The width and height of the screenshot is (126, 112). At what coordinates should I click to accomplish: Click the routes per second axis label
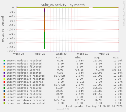point(3,29)
